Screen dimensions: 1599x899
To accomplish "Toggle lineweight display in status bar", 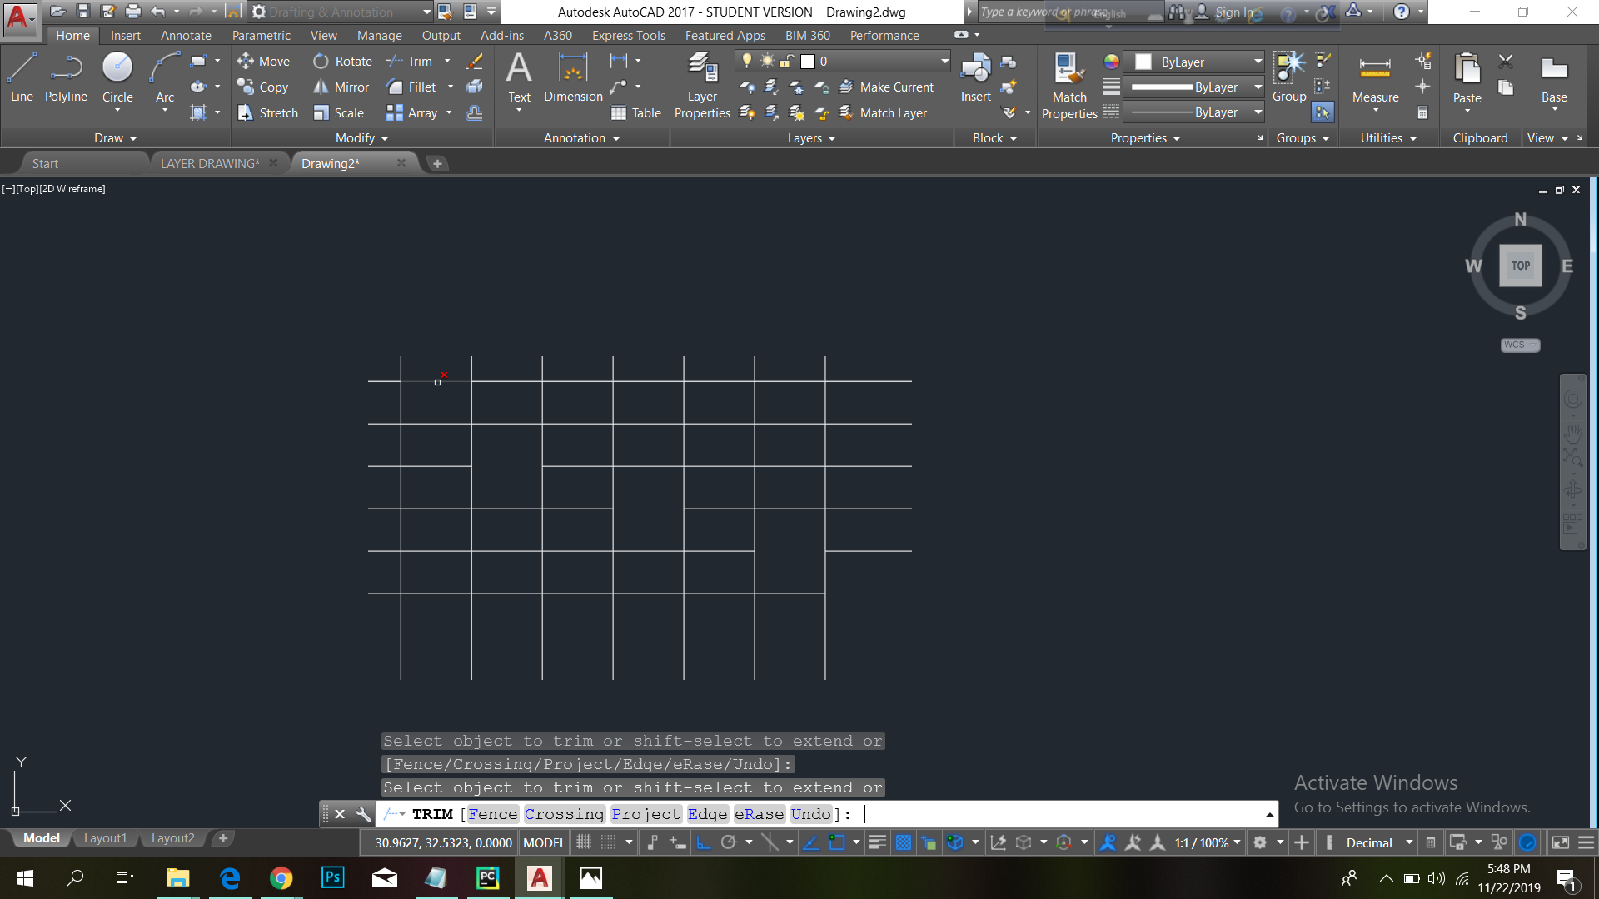I will tap(877, 842).
